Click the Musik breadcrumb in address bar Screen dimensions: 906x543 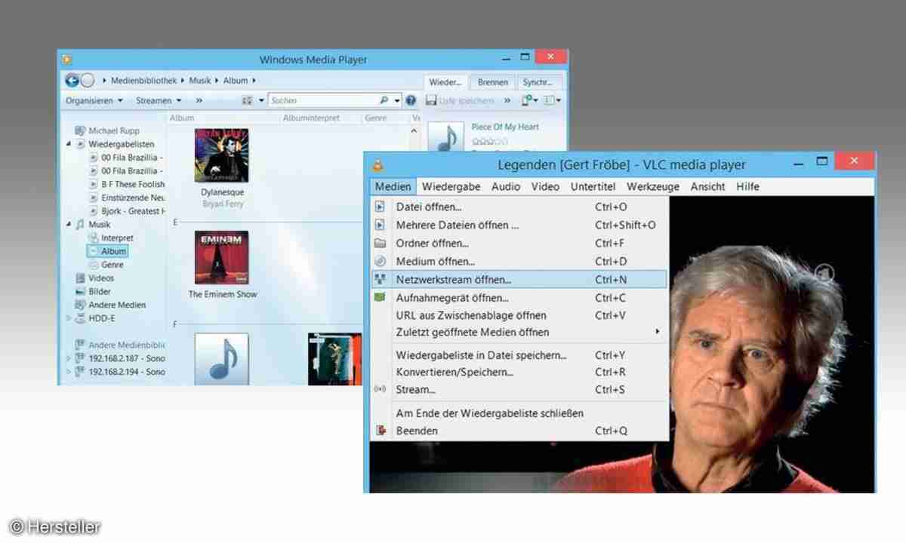[x=200, y=80]
